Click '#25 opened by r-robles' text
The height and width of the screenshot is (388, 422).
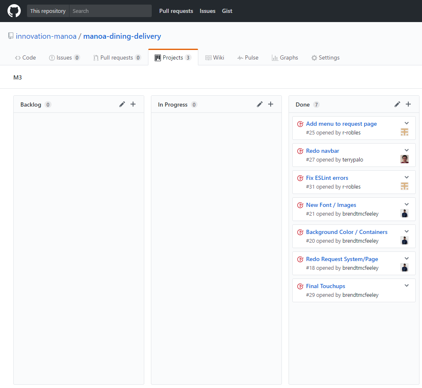click(333, 132)
